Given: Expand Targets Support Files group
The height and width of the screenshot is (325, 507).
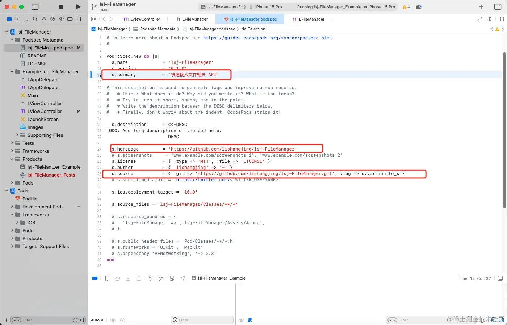Looking at the screenshot, I should (12, 246).
